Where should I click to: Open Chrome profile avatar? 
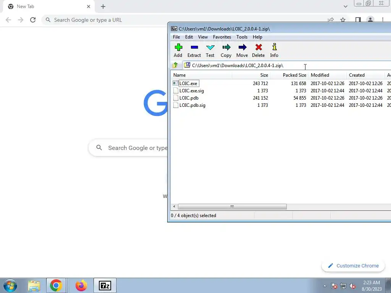(370, 20)
